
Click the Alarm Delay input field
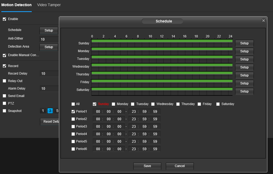click(49, 89)
